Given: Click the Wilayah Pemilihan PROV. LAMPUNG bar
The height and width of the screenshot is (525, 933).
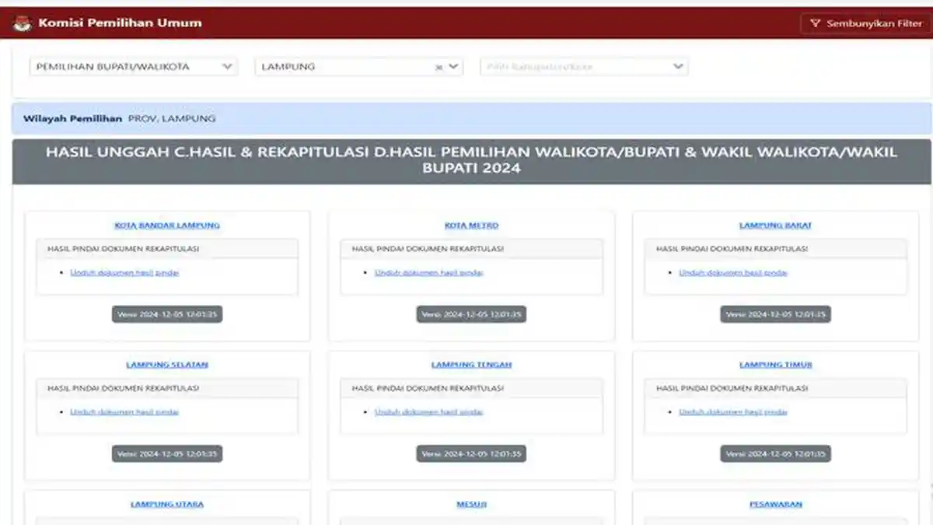Looking at the screenshot, I should (x=471, y=119).
